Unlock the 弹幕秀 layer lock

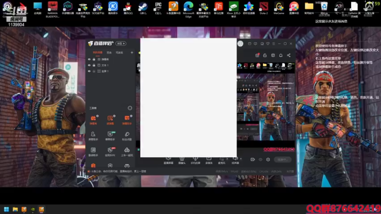point(94,59)
